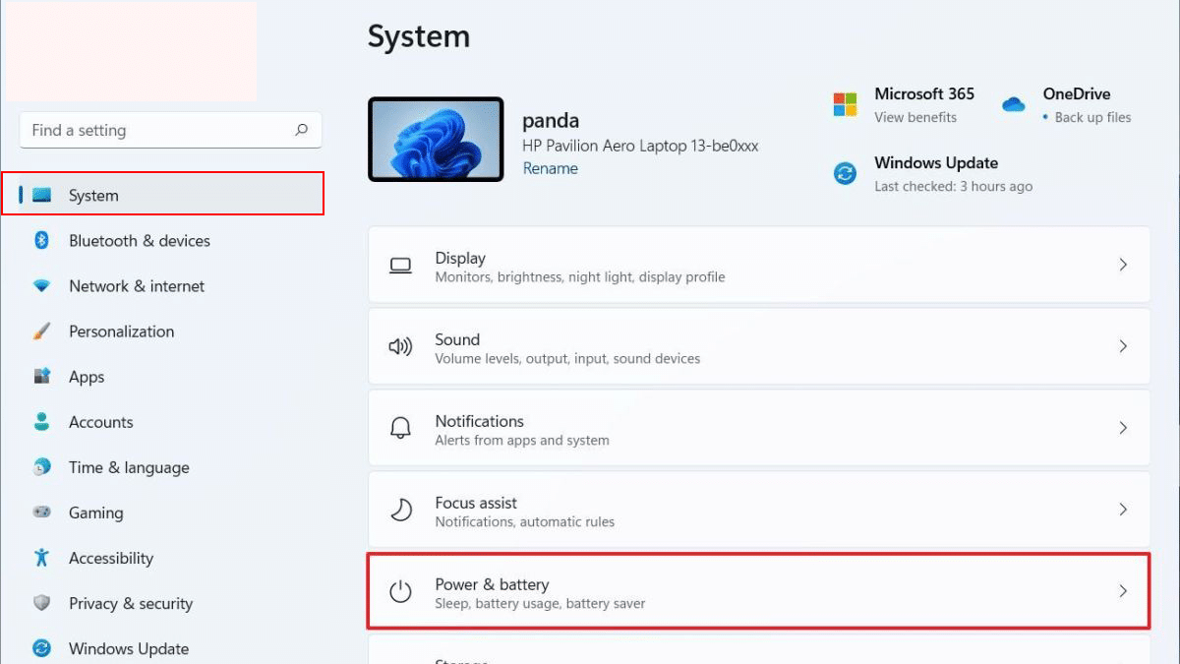The width and height of the screenshot is (1180, 664).
Task: Click the search magnifier icon
Action: click(301, 130)
